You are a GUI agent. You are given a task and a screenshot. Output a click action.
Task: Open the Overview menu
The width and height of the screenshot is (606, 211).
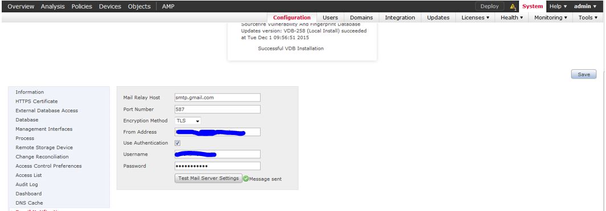tap(21, 7)
